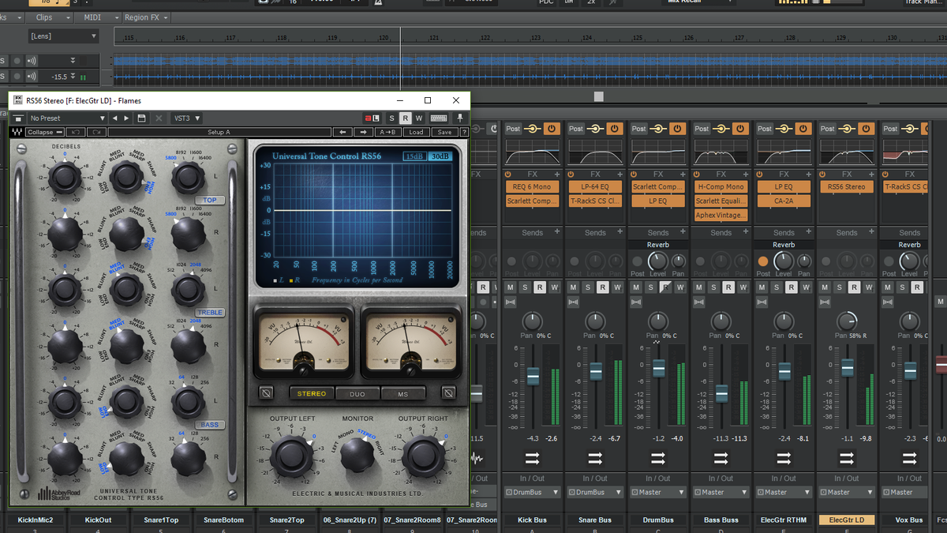Select RS56 Stereo in the ElecGtr LD FX bin
947x533 pixels.
coord(847,186)
